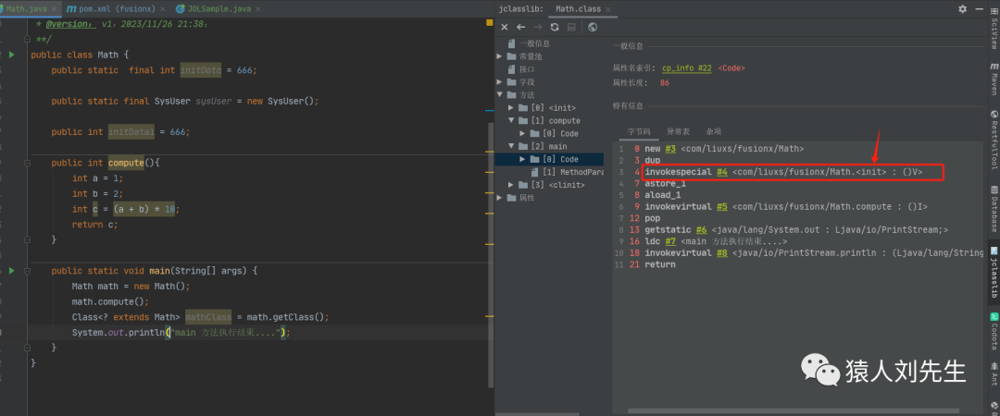Open the 异常表 exception table tab

pos(678,131)
